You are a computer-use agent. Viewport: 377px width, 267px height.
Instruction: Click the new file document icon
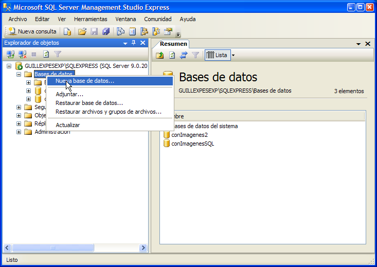(67, 31)
